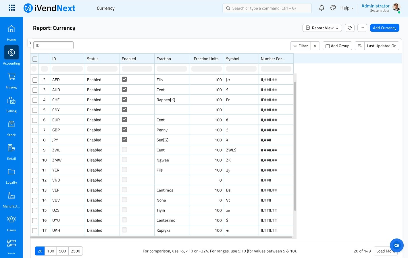Toggle sort direction icon

point(360,46)
